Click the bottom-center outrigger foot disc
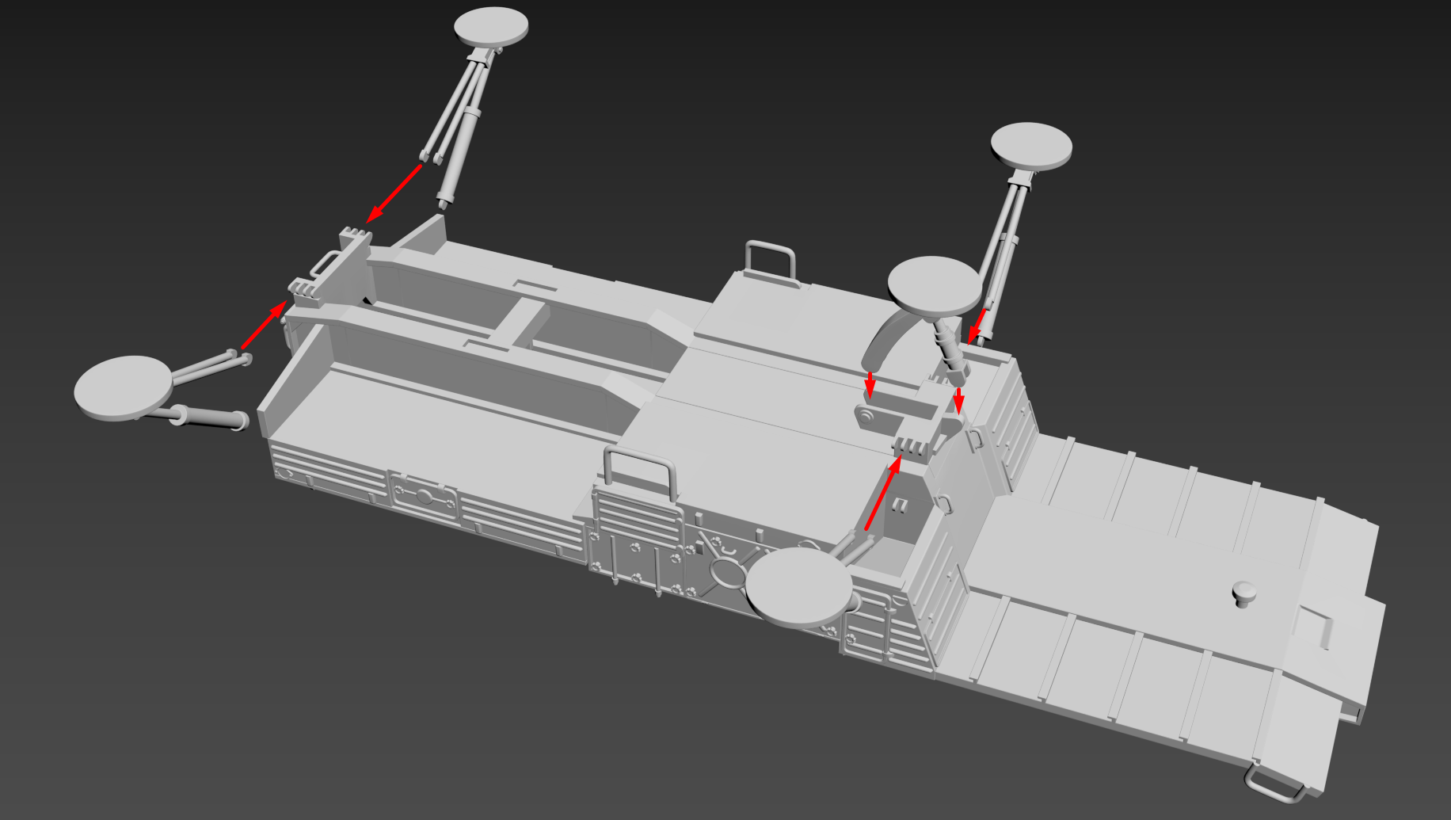This screenshot has height=820, width=1451. point(798,587)
